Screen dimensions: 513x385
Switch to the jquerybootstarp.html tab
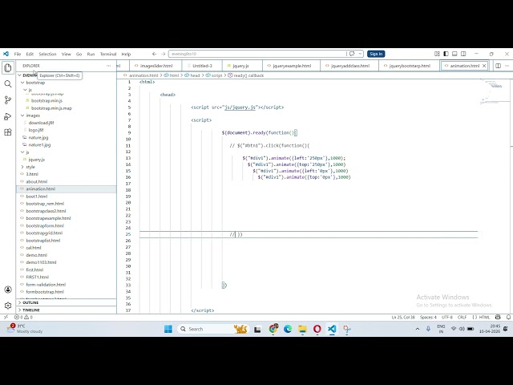click(409, 66)
